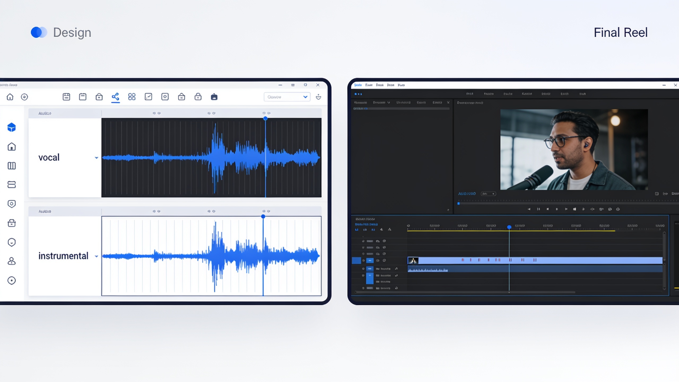Click the bowl icon right of the toolbar dropdown
Image resolution: width=679 pixels, height=382 pixels.
click(319, 97)
